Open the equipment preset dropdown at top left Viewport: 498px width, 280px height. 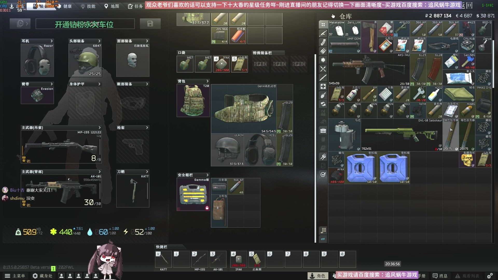(x=20, y=24)
